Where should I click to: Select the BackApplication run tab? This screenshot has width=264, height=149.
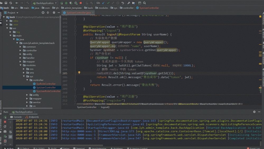coord(23,112)
